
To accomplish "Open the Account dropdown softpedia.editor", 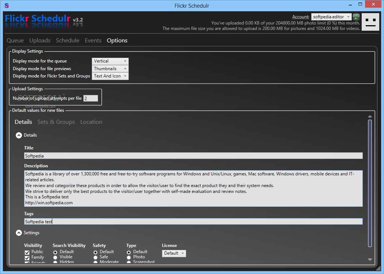I will click(331, 17).
